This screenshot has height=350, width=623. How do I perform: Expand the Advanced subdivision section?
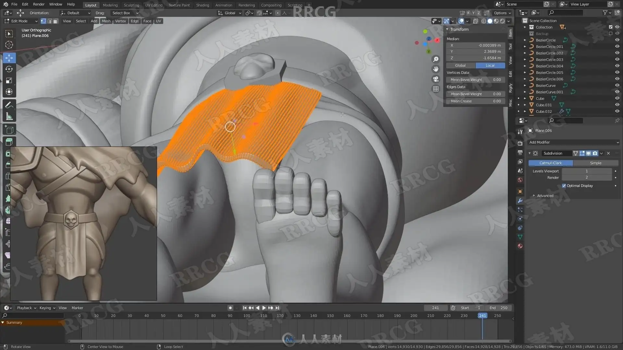(545, 196)
